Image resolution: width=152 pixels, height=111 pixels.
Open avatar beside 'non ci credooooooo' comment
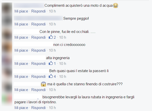7,47
